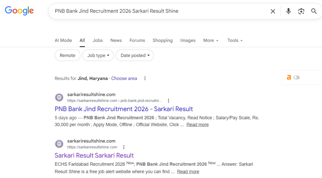Switch to the AI Mode tab
Image resolution: width=322 pixels, height=178 pixels.
63,40
